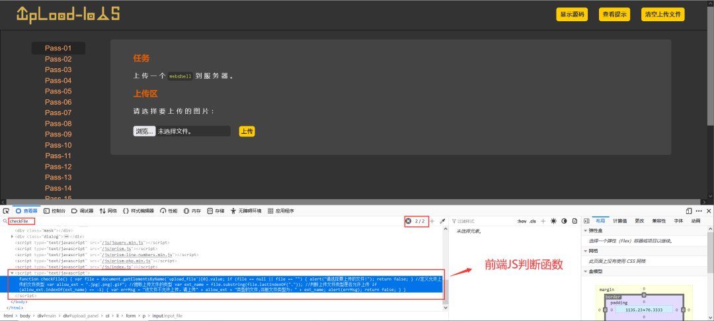Collapse the inline script text/javascript node

[12, 273]
